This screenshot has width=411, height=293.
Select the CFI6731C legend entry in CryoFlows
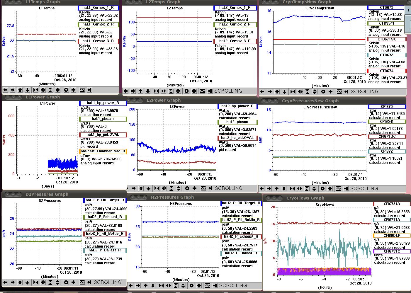(x=392, y=251)
